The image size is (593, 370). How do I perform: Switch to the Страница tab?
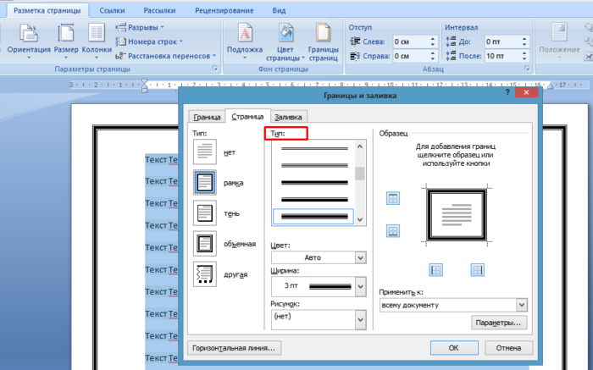pos(247,116)
